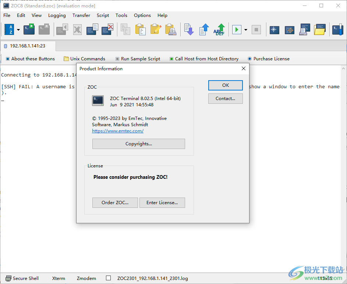Click the clipboard with pencil icon

156,29
